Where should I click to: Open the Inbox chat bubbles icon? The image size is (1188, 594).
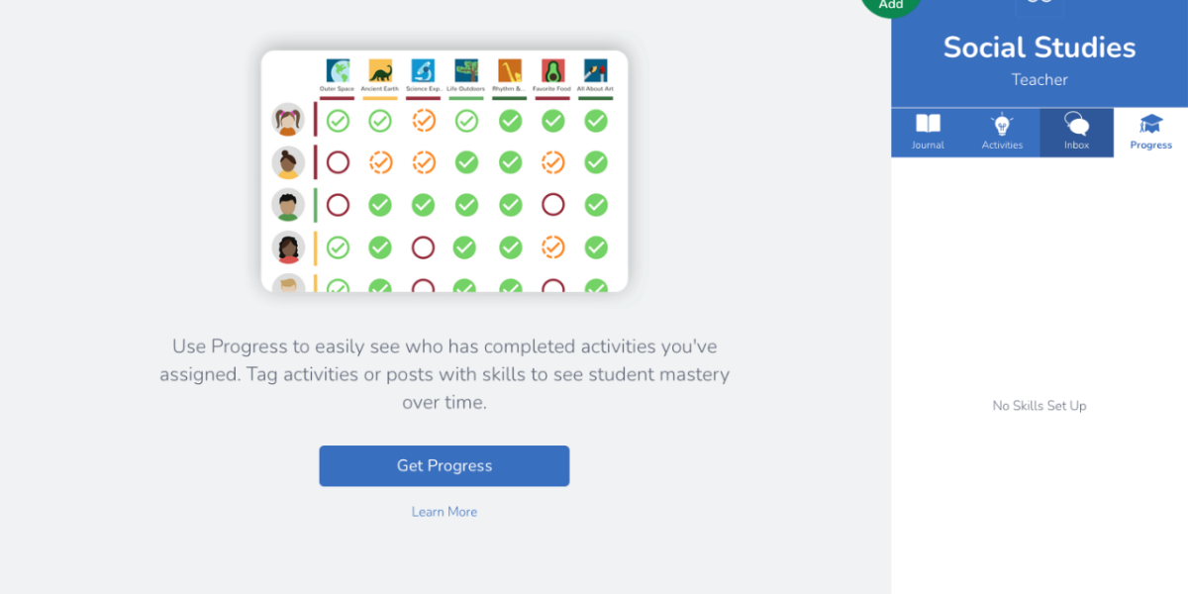(1076, 124)
